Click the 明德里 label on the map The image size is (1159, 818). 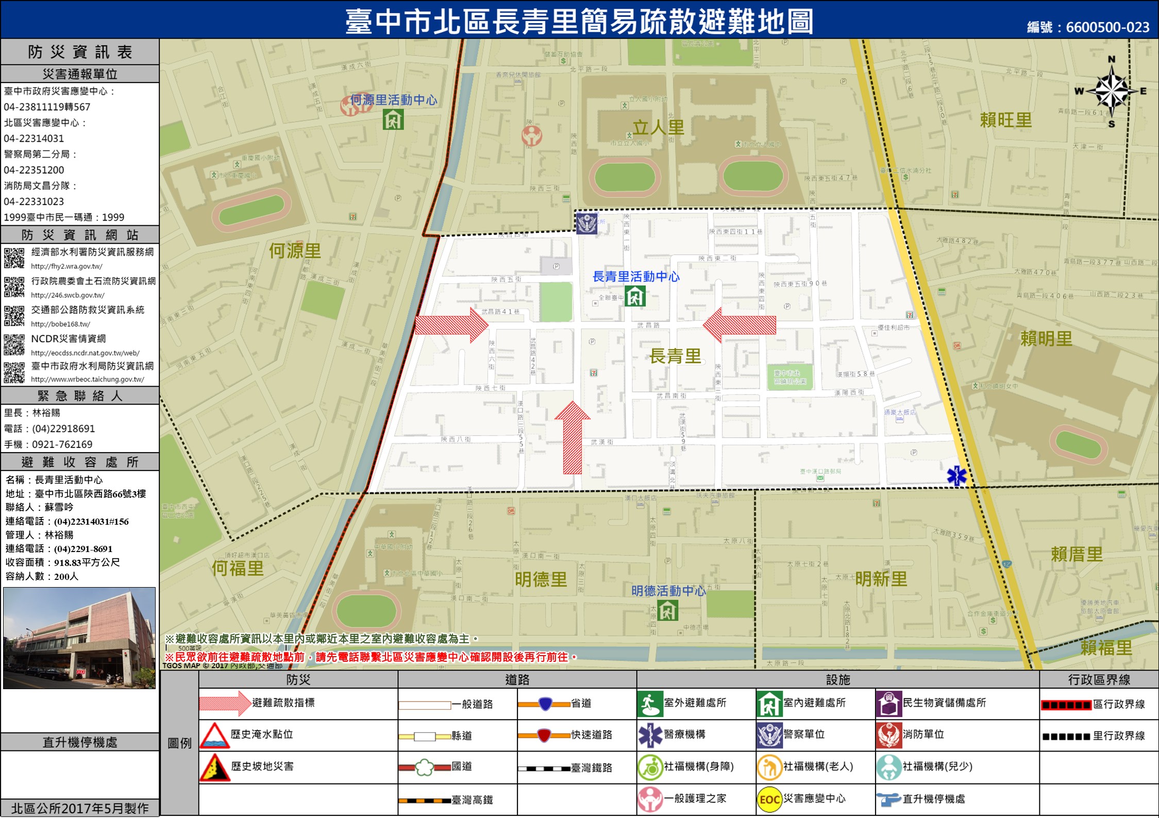click(x=541, y=579)
